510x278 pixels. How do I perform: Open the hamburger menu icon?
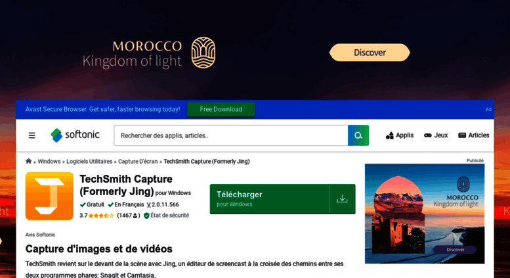[32, 135]
